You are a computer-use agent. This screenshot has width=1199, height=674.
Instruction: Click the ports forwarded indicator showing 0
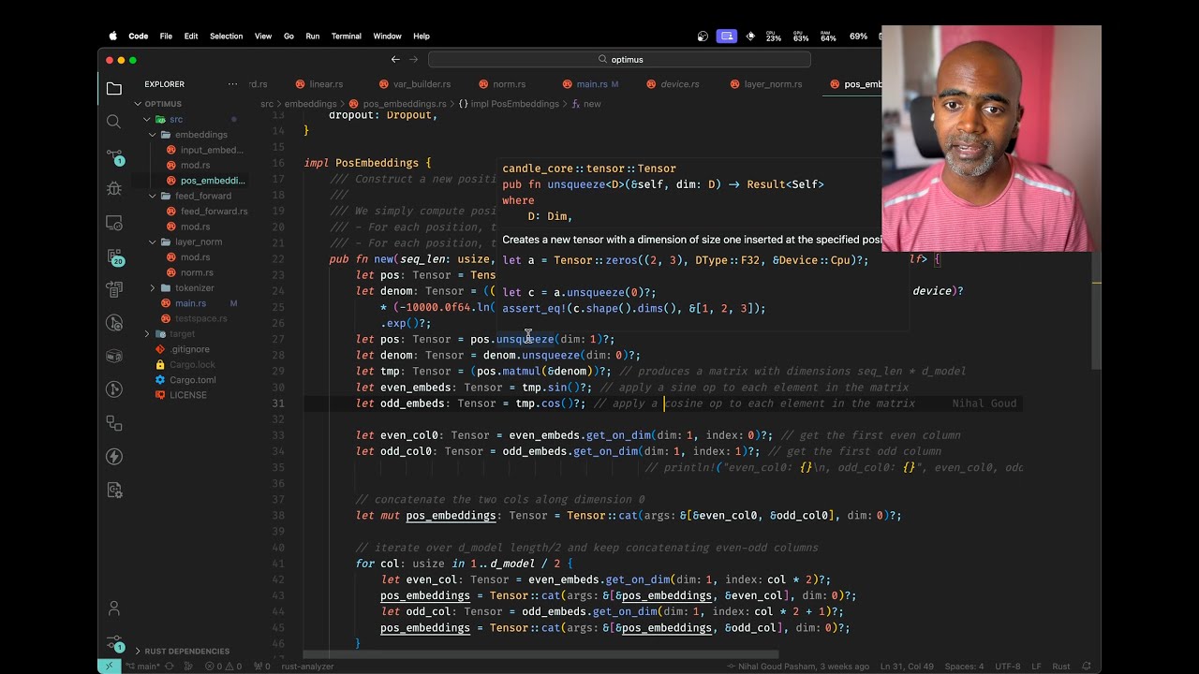(x=261, y=667)
